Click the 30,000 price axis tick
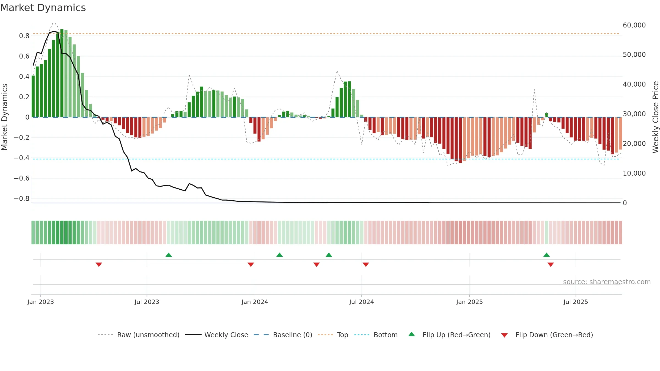This screenshot has width=660, height=371. tap(634, 114)
